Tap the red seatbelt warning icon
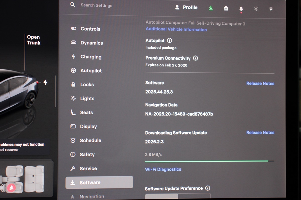 11,188
